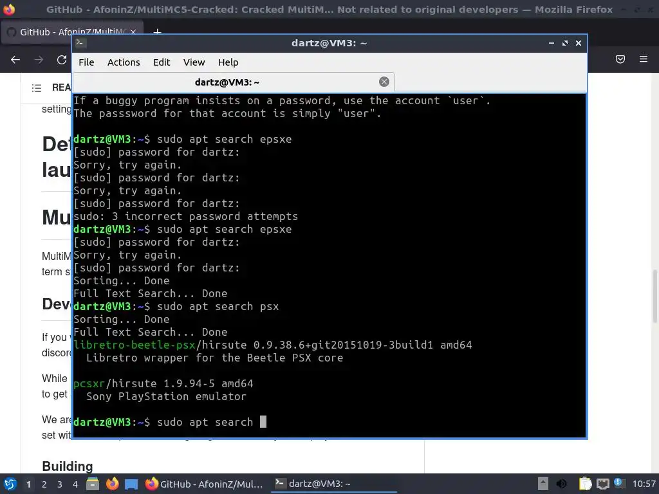
Task: Click 'Sony PlayStation emulator' text
Action: [166, 396]
